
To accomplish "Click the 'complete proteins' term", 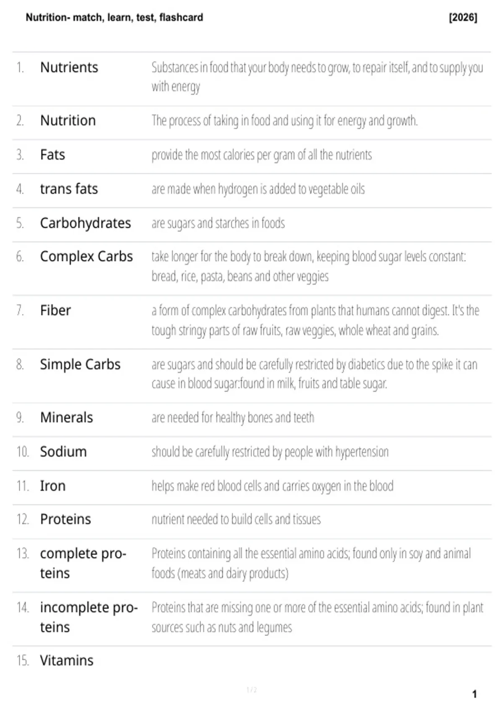I will 83,563.
